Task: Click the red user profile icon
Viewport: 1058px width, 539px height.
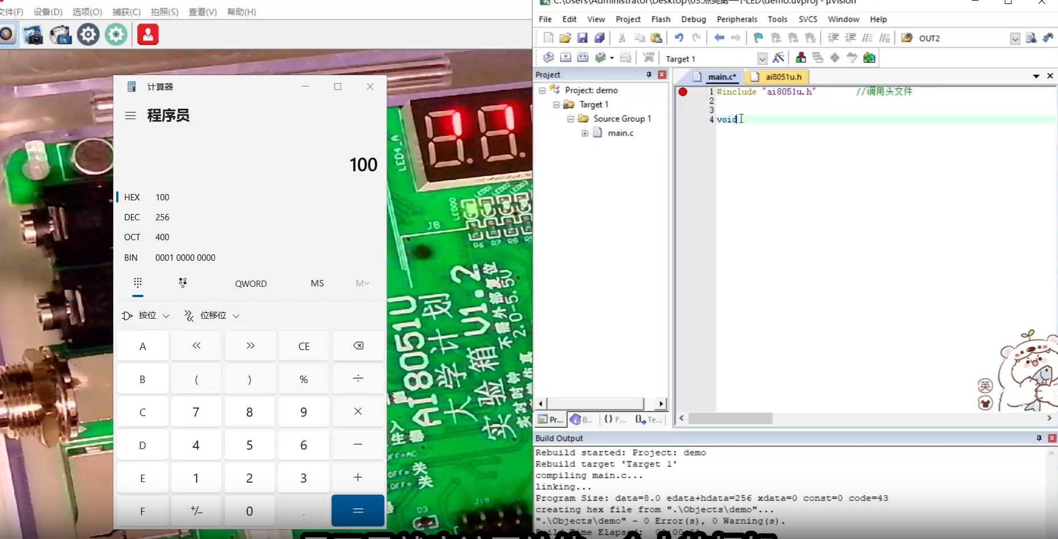Action: [x=148, y=35]
